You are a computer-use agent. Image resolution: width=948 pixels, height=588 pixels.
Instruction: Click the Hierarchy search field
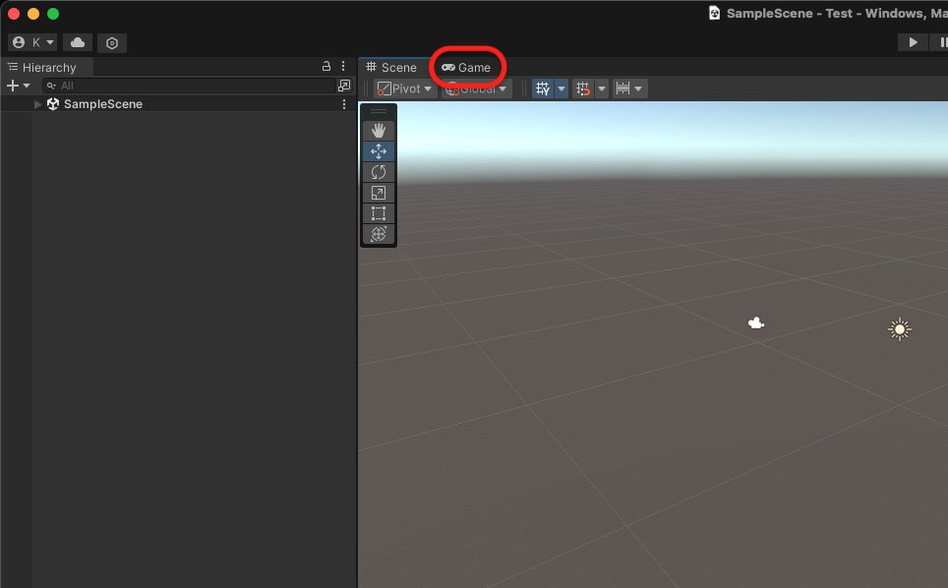[x=189, y=86]
